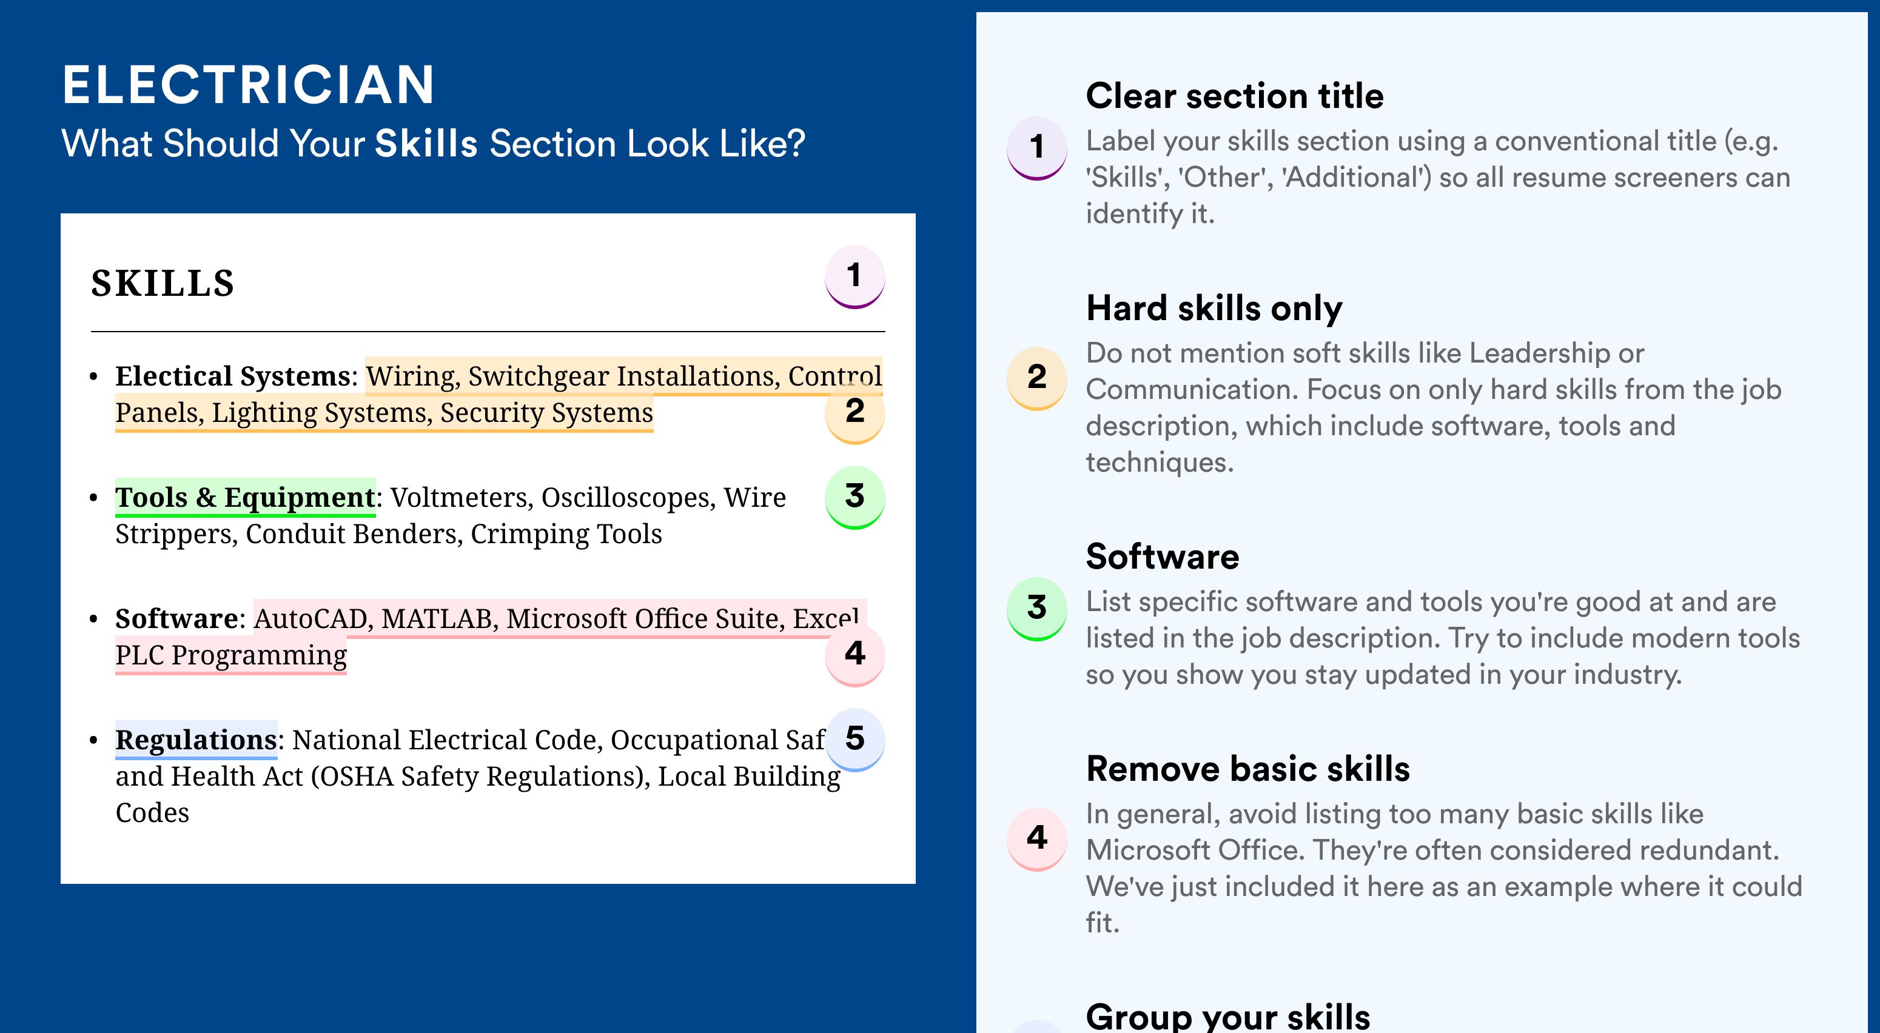1880x1033 pixels.
Task: Click purple badge 1 beside SKILLS heading
Action: tap(854, 276)
